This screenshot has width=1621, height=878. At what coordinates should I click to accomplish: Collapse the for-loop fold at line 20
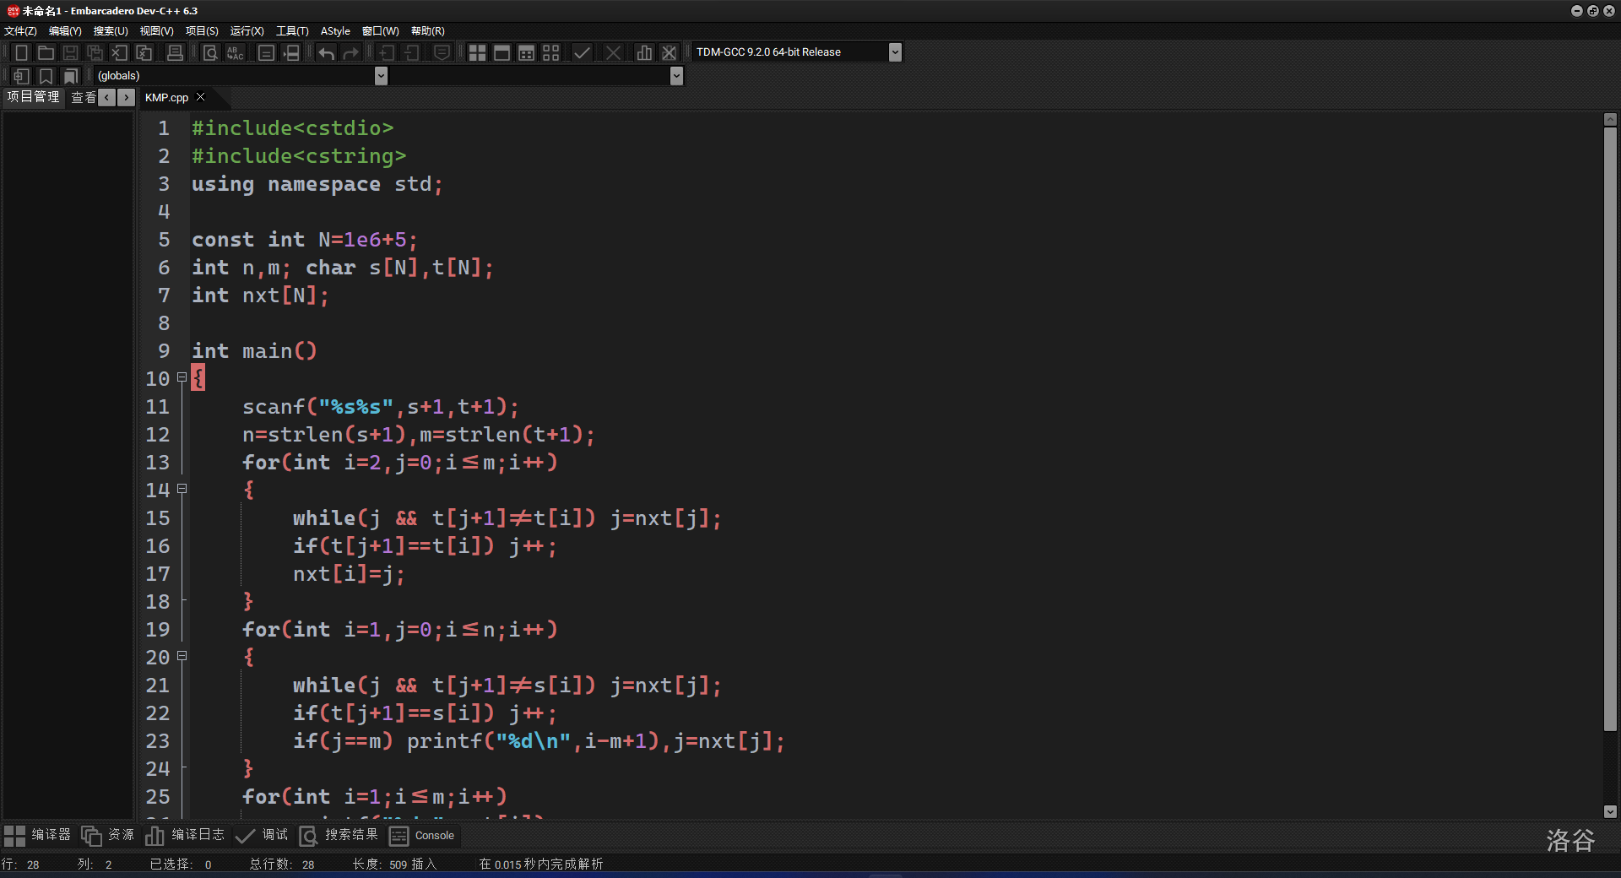pyautogui.click(x=182, y=657)
